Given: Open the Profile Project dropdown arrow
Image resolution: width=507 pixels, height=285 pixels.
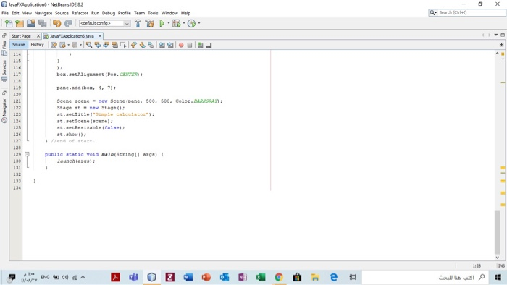Looking at the screenshot, I should pos(199,23).
